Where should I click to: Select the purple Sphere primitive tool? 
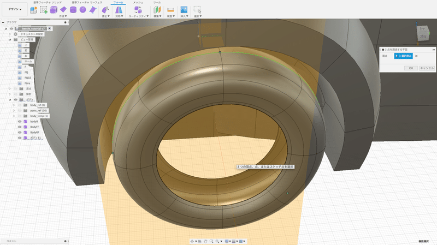click(82, 10)
